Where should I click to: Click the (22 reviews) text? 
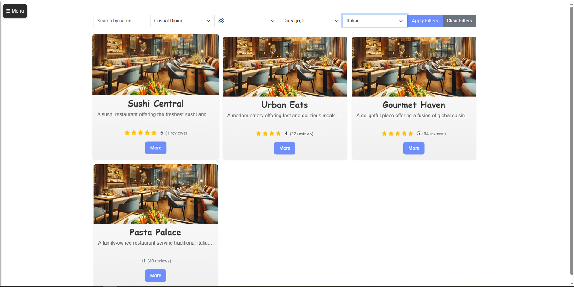pos(302,134)
